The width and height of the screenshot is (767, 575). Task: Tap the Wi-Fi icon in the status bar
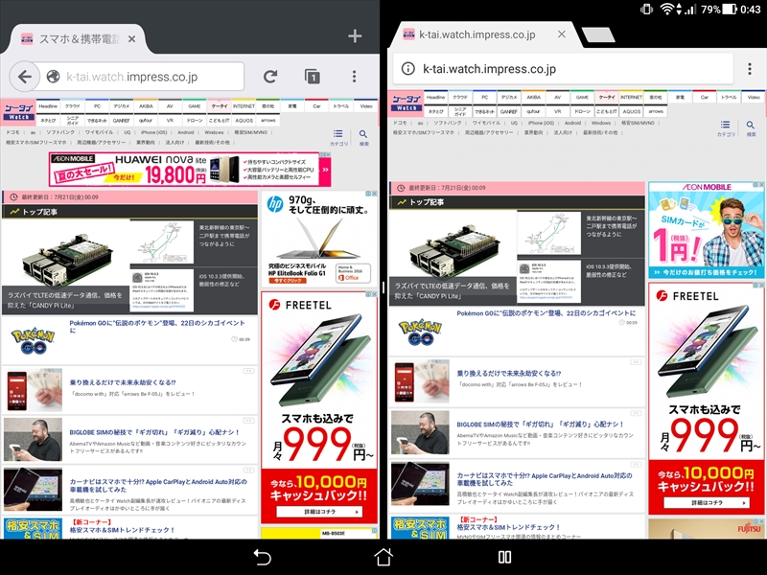click(x=666, y=9)
